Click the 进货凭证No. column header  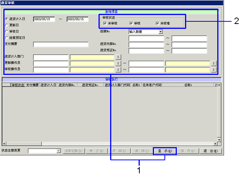click(x=90, y=85)
